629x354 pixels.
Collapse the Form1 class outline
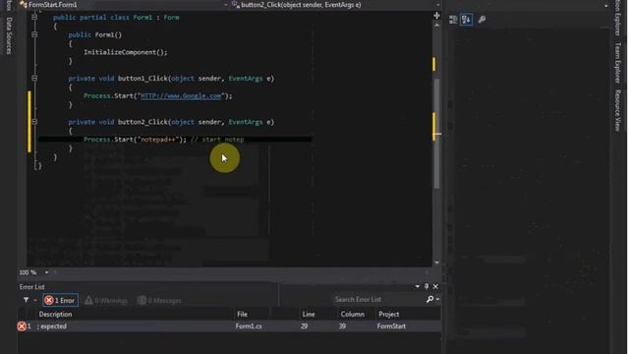34,18
